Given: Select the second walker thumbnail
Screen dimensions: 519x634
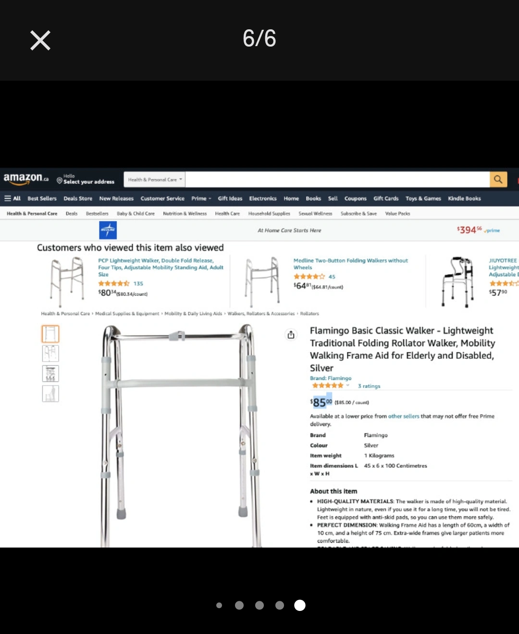Looking at the screenshot, I should coord(50,354).
